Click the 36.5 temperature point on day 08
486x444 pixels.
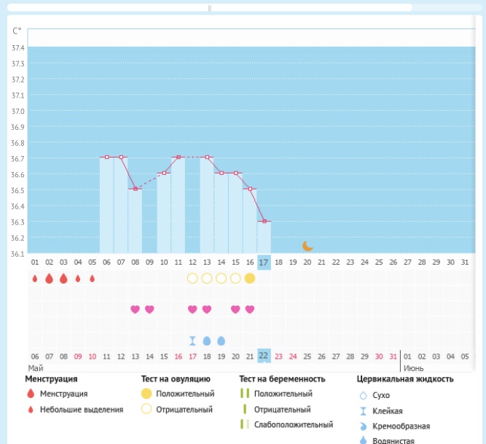pos(136,189)
